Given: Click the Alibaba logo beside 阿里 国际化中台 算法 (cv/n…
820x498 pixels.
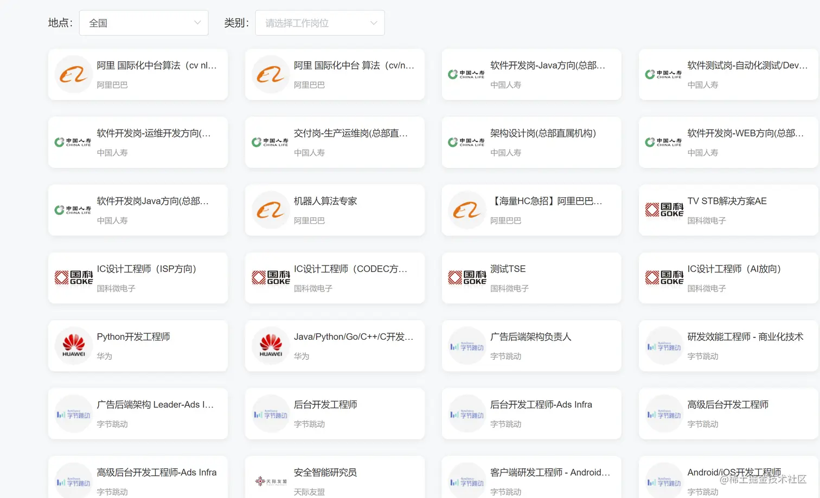Looking at the screenshot, I should click(271, 74).
